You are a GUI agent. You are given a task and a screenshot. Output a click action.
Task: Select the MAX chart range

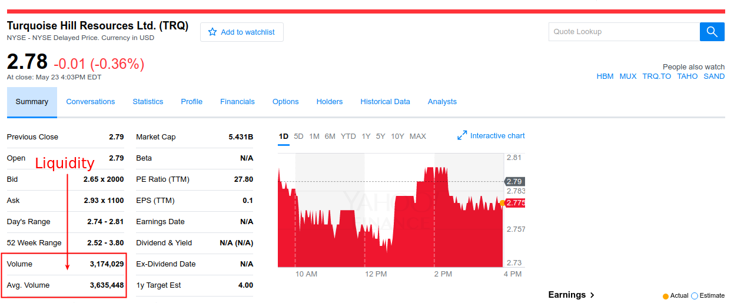[417, 136]
